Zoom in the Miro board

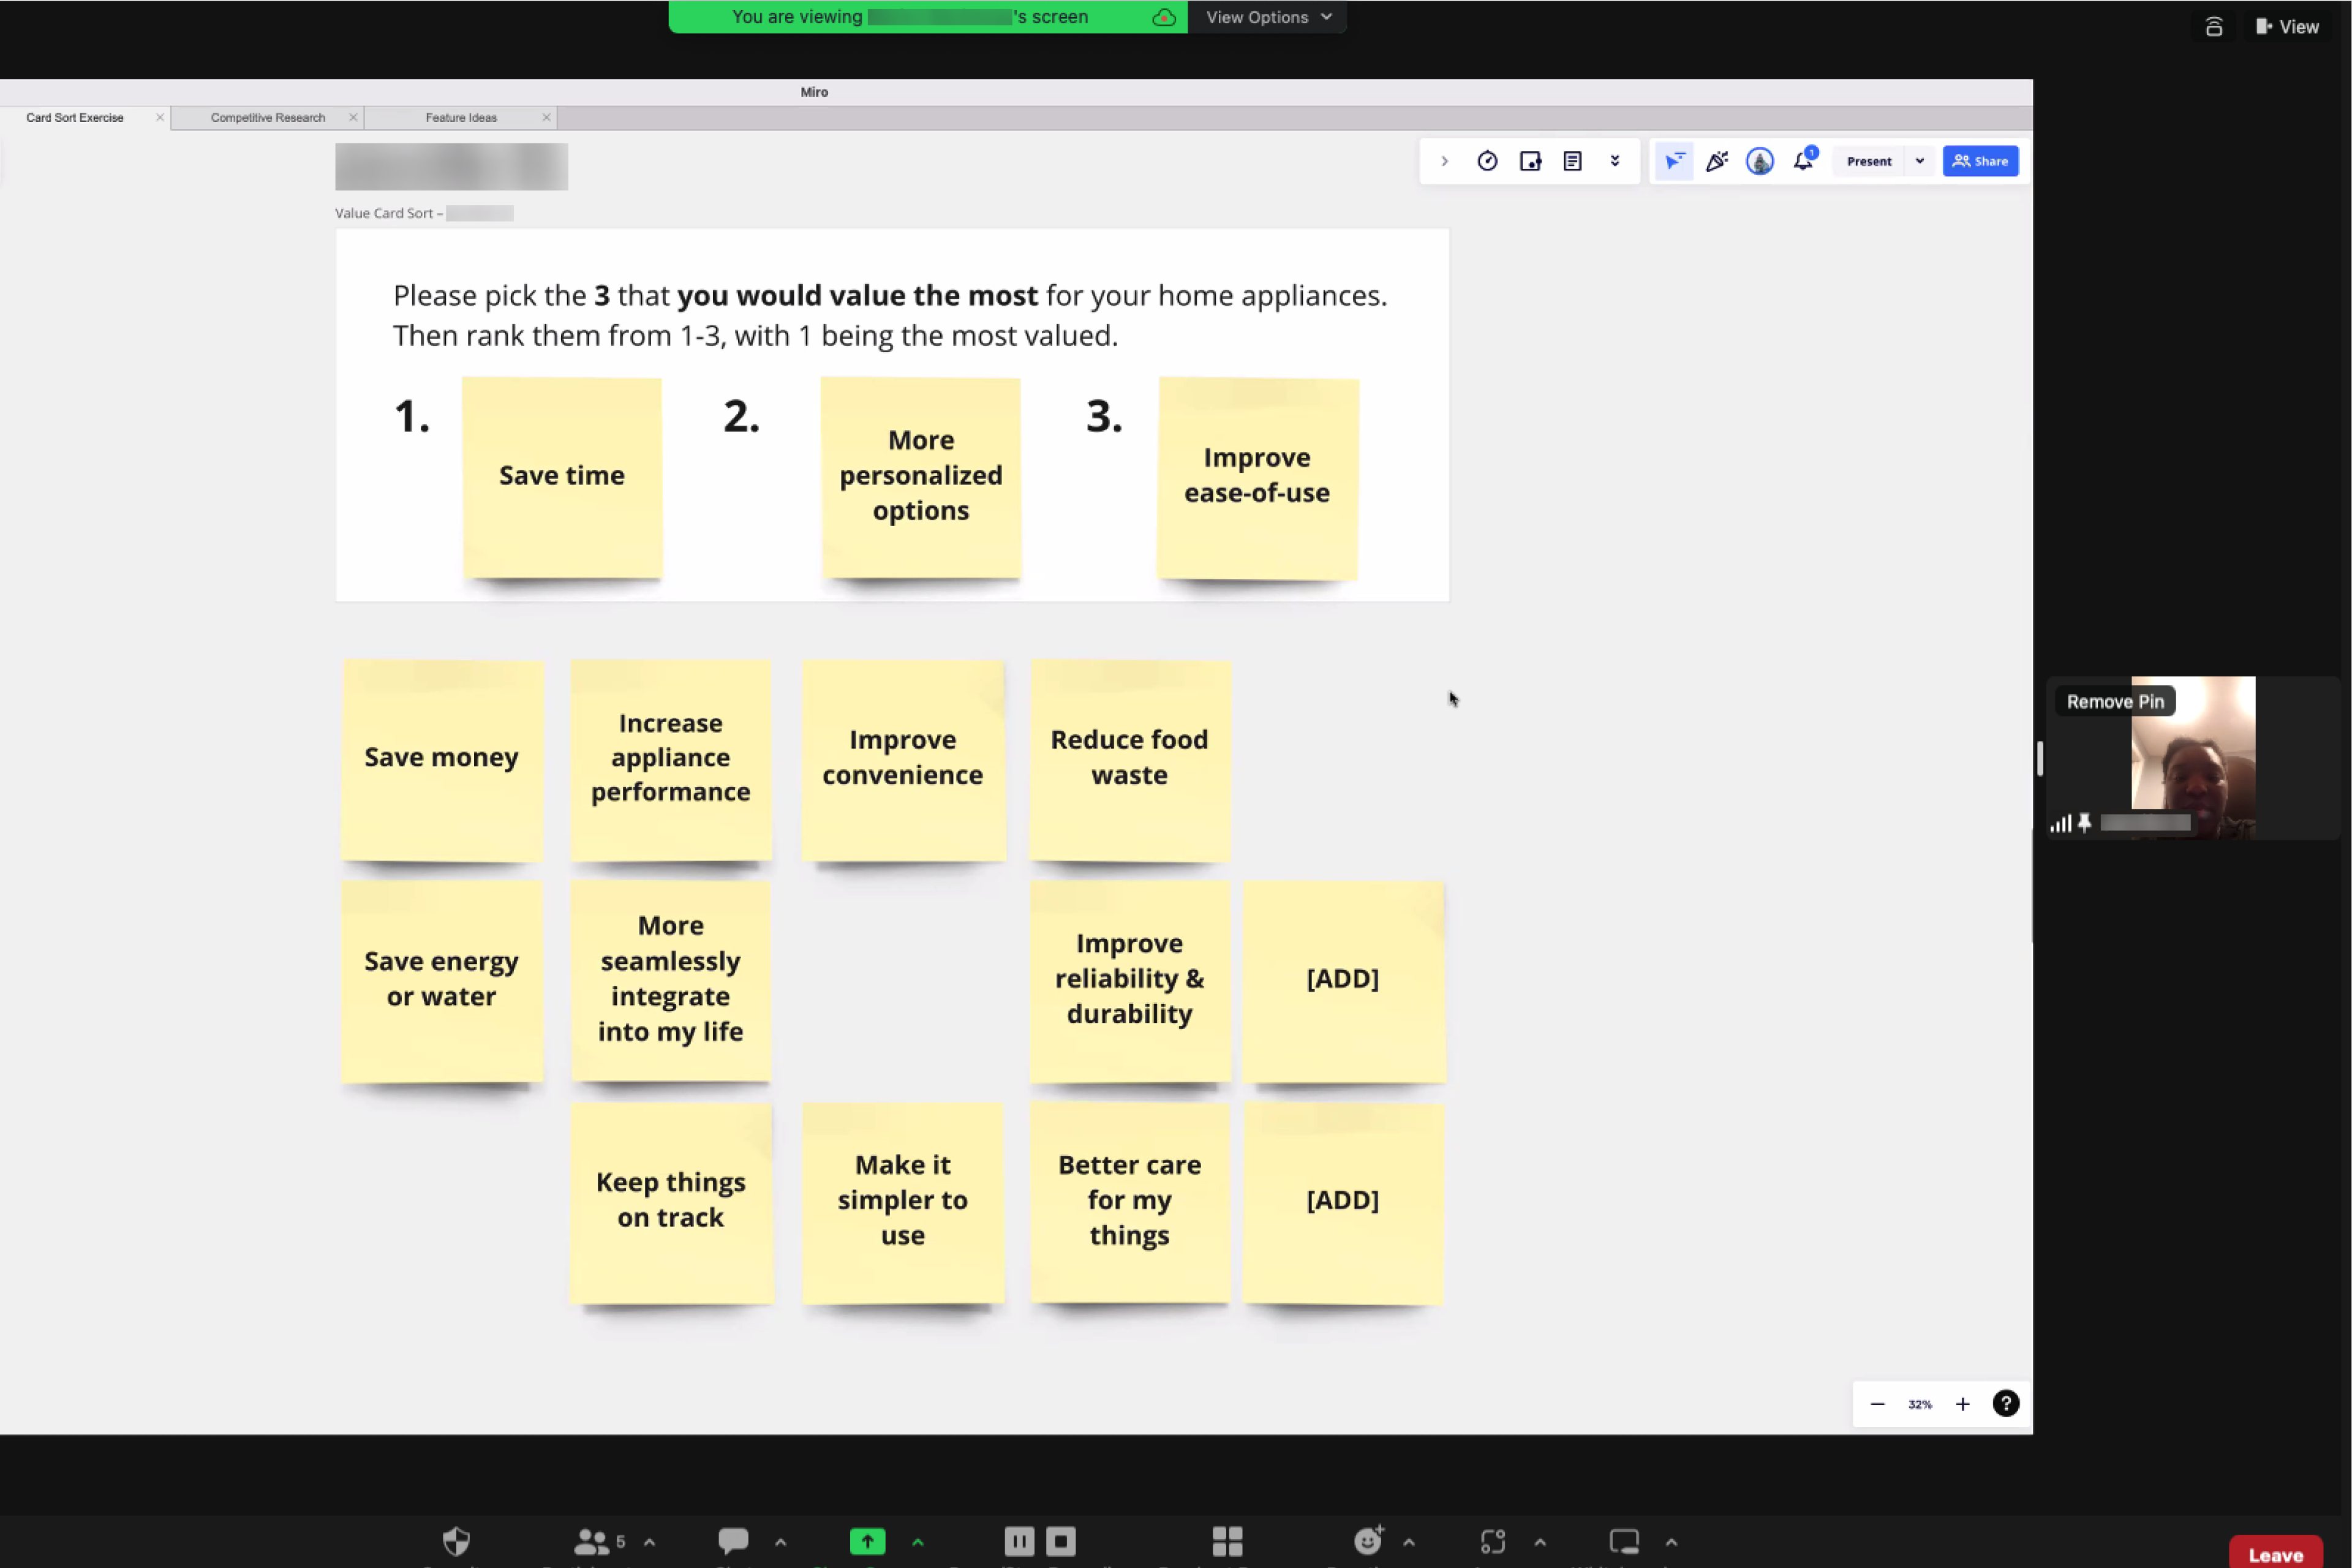click(1962, 1404)
